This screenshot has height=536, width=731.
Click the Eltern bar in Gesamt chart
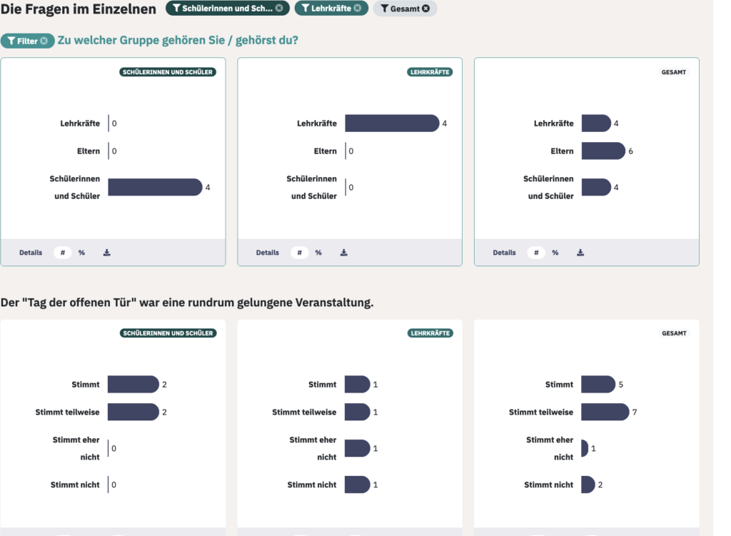click(x=603, y=151)
